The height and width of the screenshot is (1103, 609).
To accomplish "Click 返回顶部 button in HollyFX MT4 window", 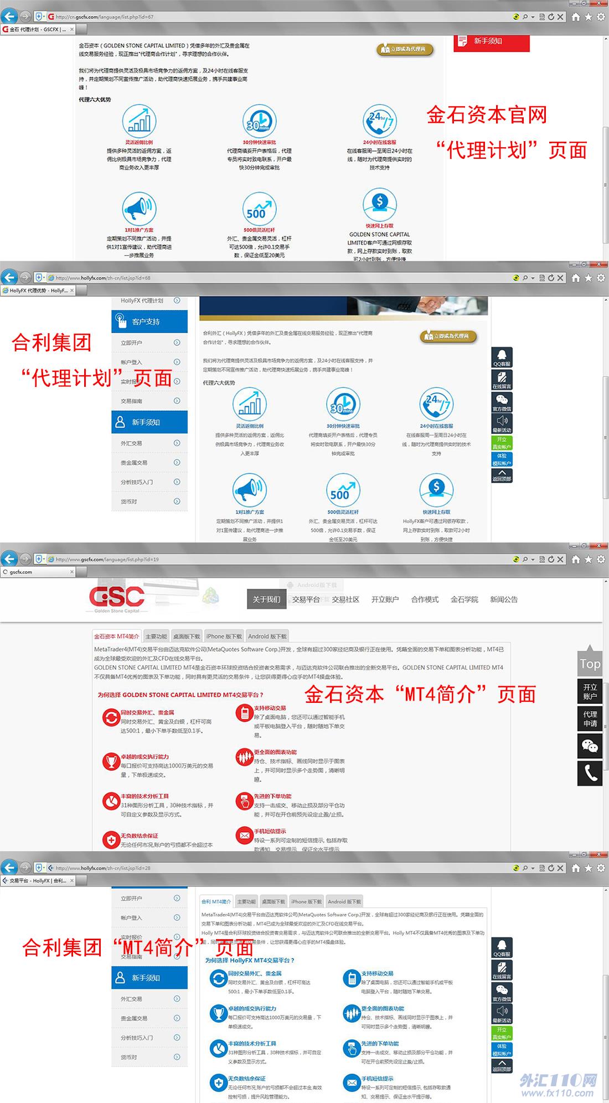I will (502, 1066).
